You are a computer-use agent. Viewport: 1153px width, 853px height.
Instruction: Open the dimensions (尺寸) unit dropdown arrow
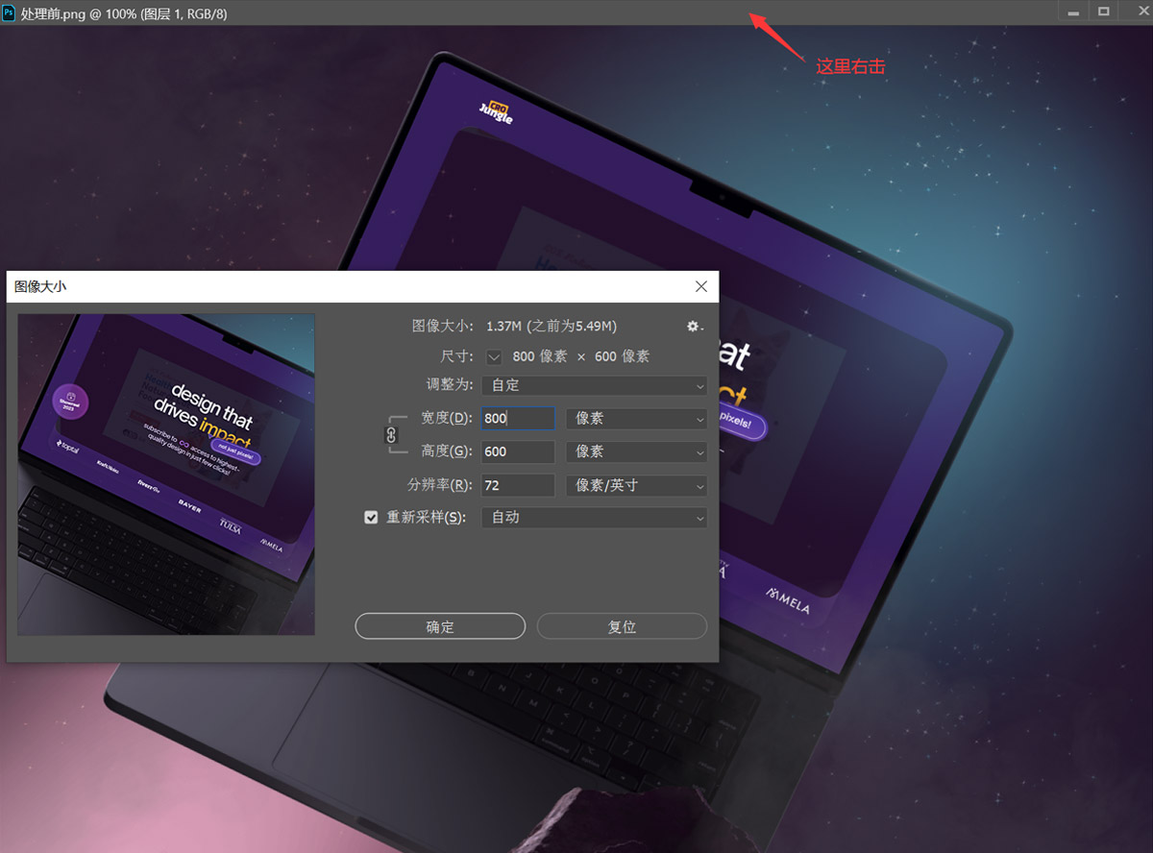click(x=494, y=356)
